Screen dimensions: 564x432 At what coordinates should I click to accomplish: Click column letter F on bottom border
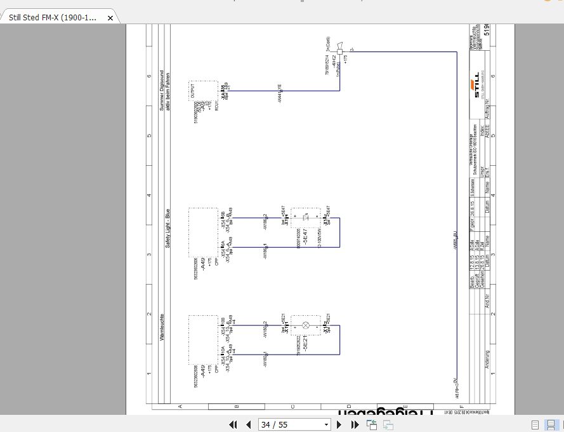pyautogui.click(x=461, y=407)
